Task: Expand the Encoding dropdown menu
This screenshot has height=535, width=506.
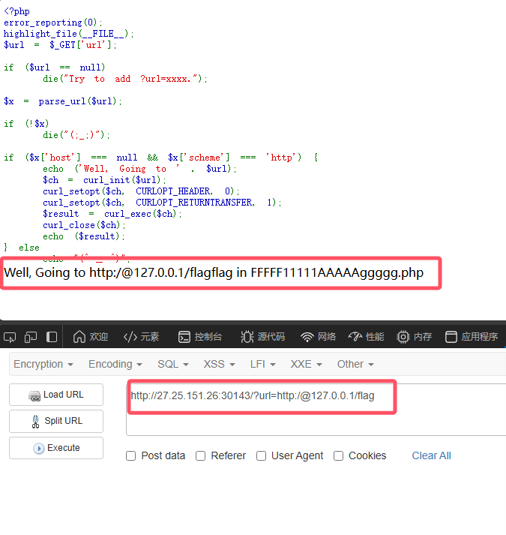Action: 115,364
